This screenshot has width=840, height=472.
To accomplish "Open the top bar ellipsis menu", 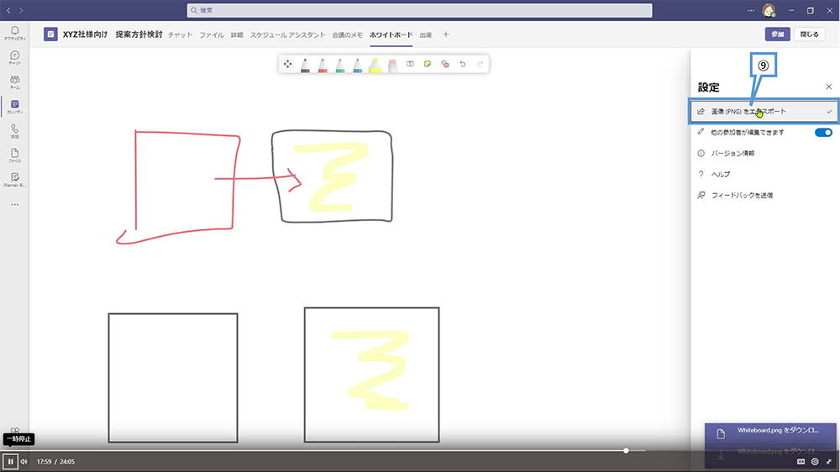I will tap(751, 10).
